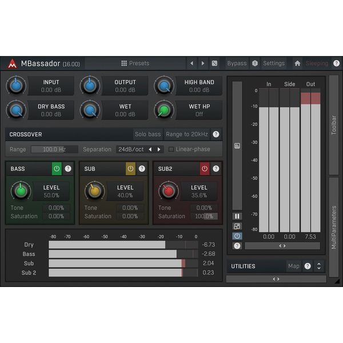Click SUB2 Saturation 100.0% field

[204, 216]
